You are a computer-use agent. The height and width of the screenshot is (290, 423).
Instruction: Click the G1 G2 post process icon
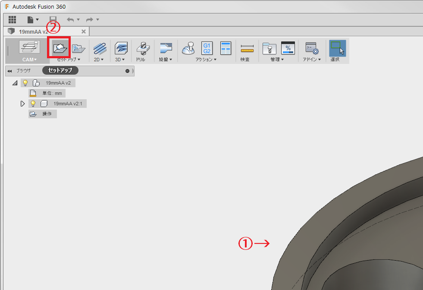(x=207, y=48)
